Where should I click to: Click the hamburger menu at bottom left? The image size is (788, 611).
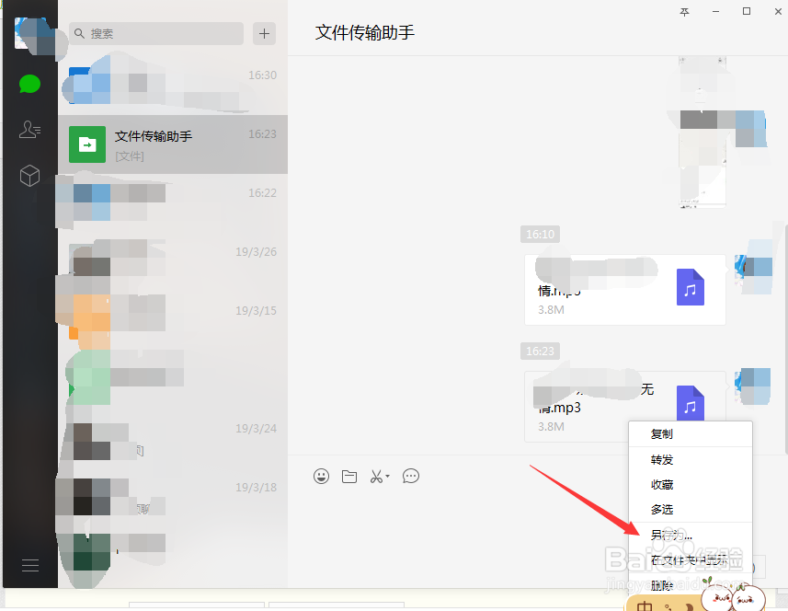tap(29, 564)
